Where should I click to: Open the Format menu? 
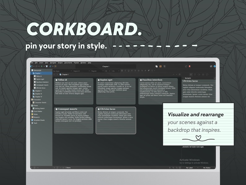(76, 63)
